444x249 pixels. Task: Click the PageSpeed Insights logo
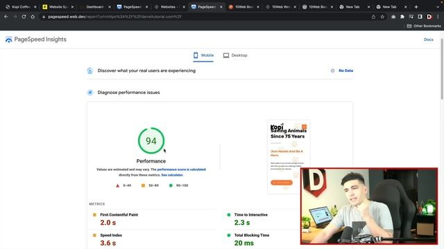[x=35, y=39]
